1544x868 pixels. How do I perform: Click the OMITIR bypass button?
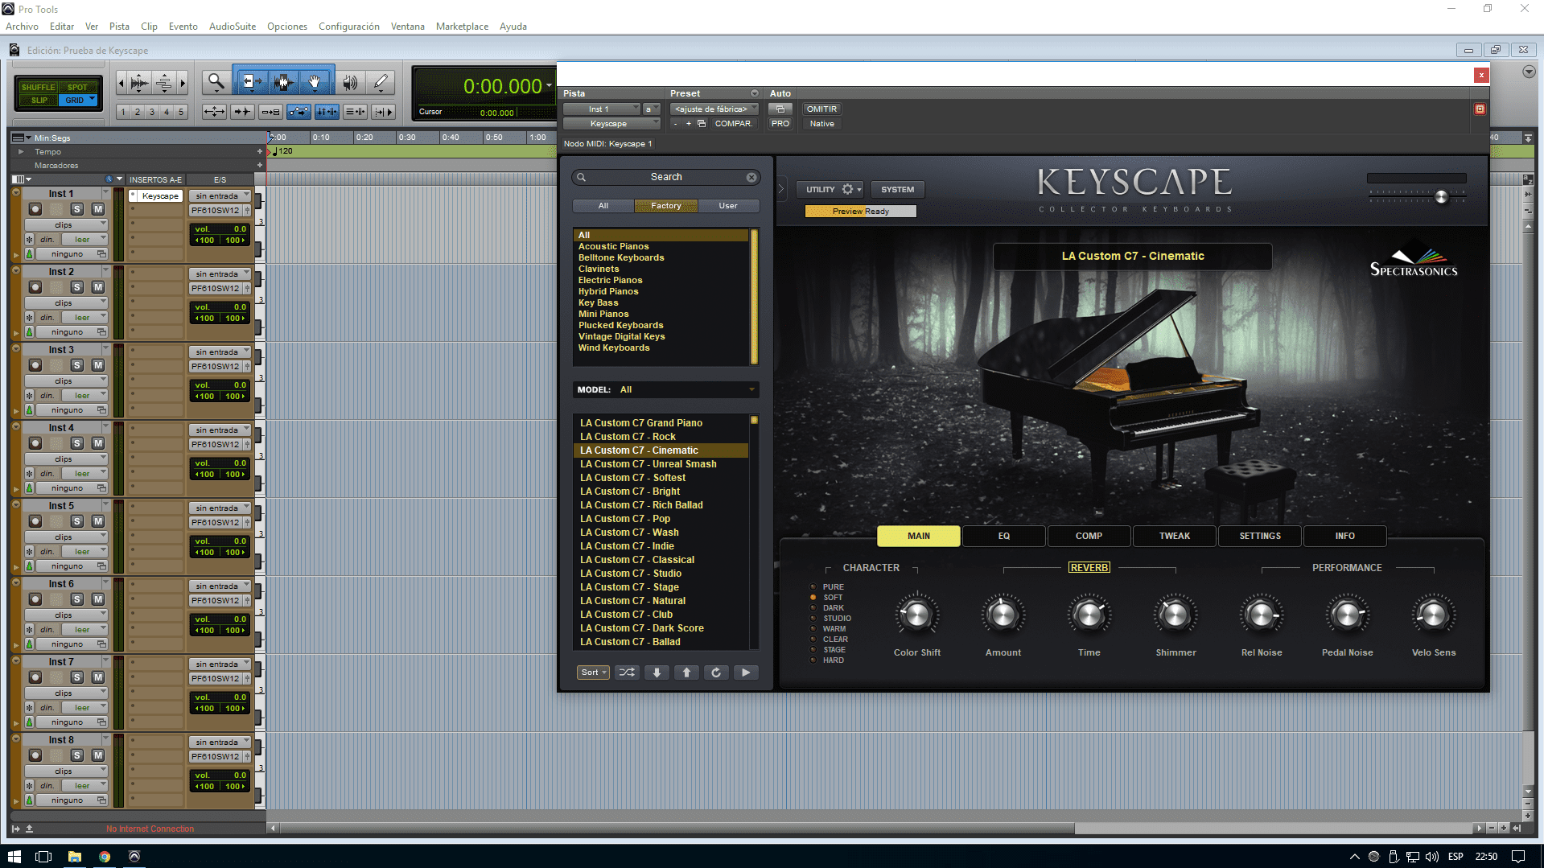821,109
